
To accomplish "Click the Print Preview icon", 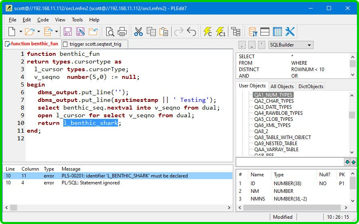I will [x=110, y=32].
